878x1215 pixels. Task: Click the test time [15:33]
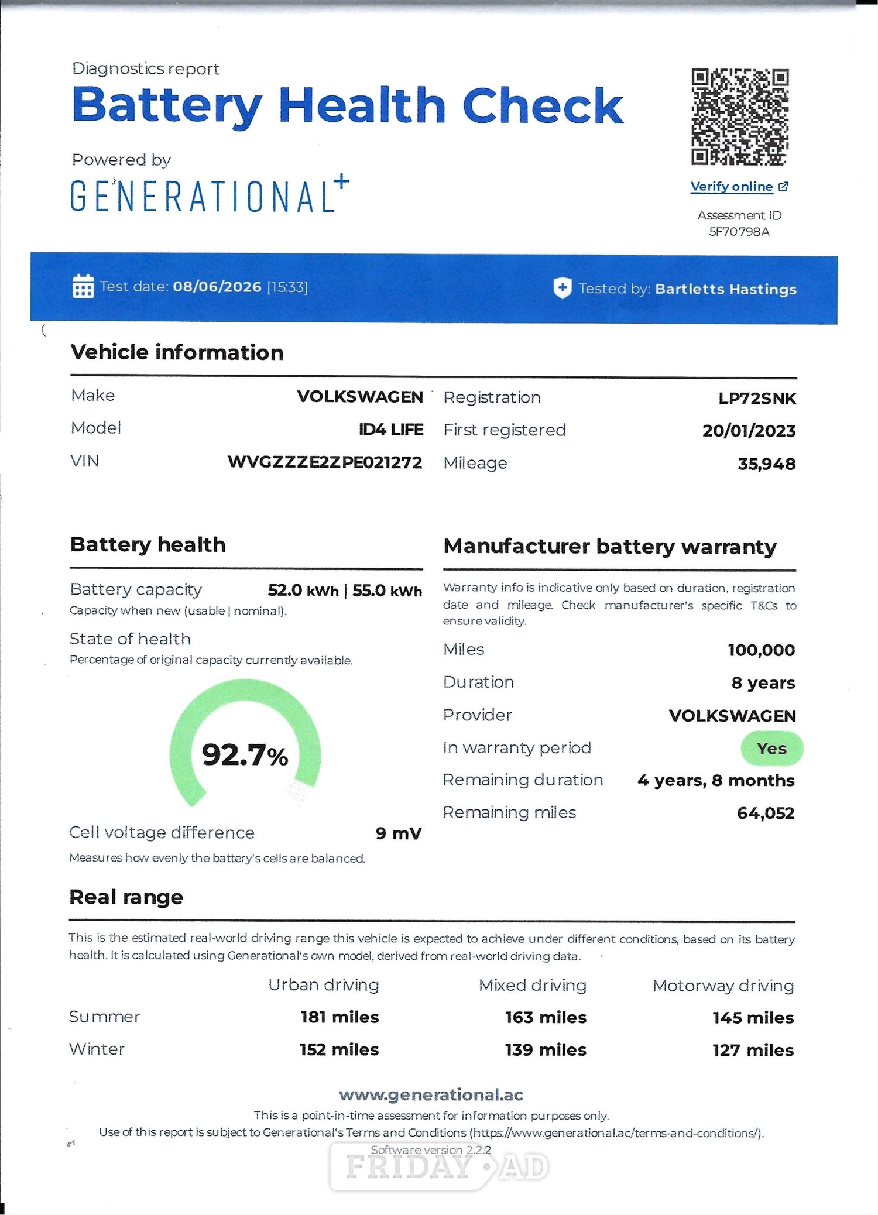pos(287,287)
